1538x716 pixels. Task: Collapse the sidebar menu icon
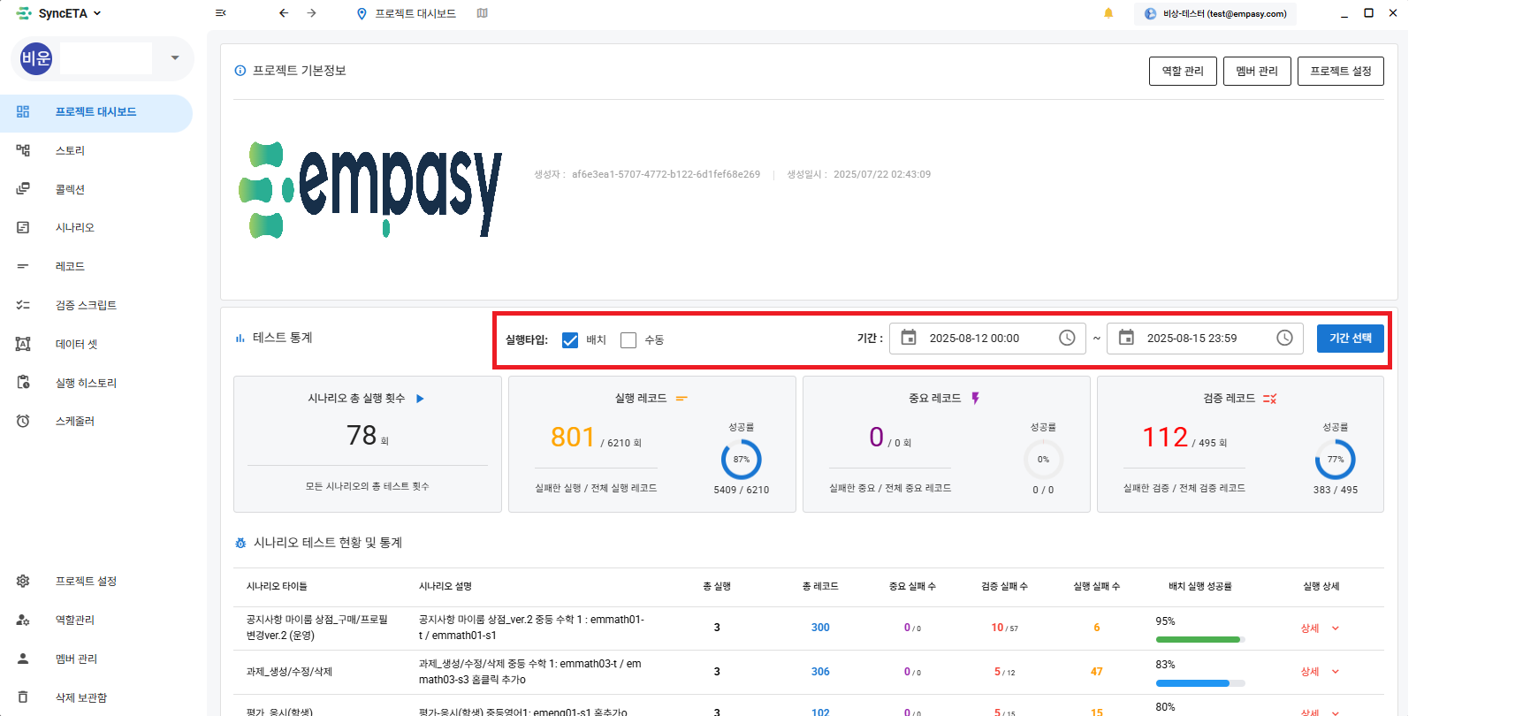[x=220, y=13]
